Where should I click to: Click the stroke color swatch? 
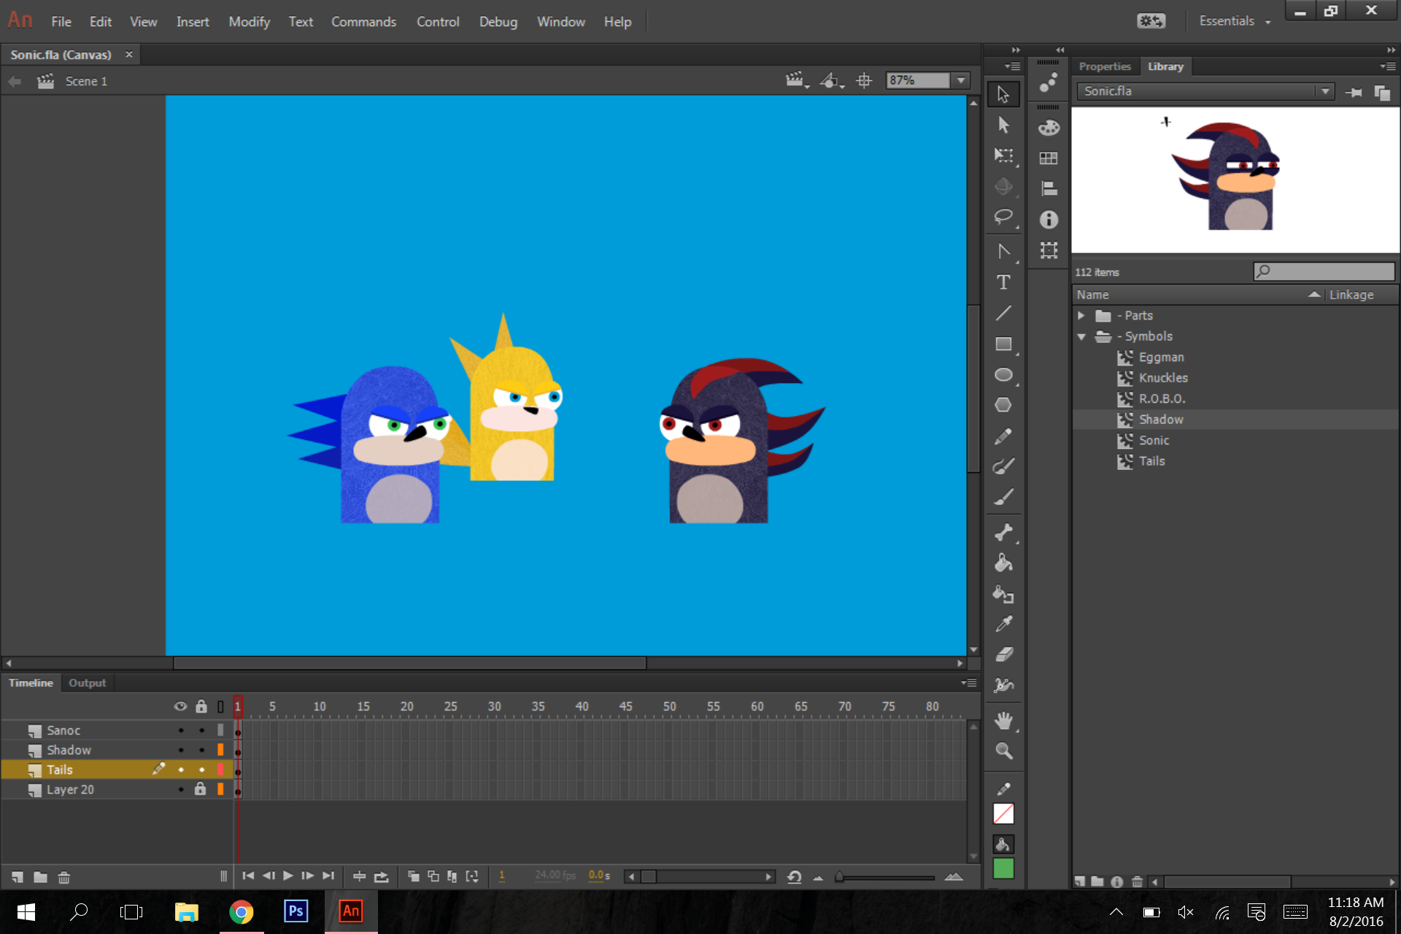tap(1003, 814)
